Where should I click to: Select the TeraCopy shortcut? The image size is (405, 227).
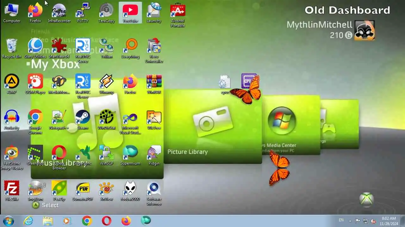[107, 13]
